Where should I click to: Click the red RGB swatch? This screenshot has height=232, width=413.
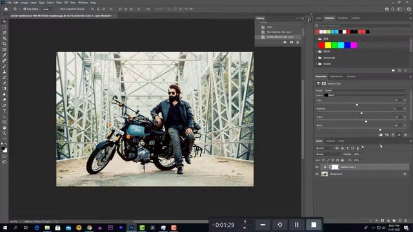[x=321, y=45]
